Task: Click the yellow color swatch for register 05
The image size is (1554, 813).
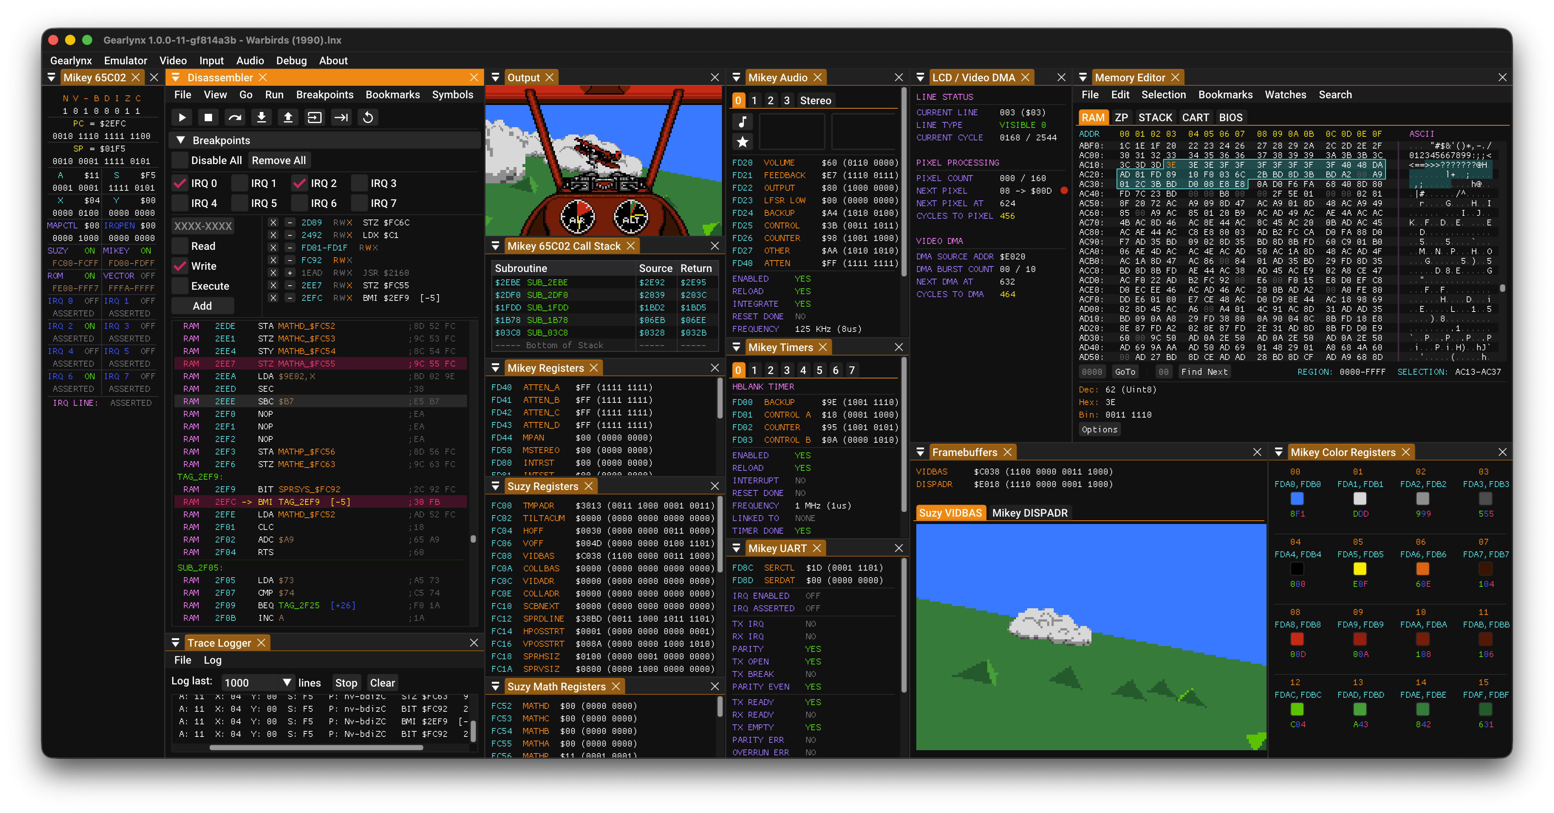Action: (1360, 569)
